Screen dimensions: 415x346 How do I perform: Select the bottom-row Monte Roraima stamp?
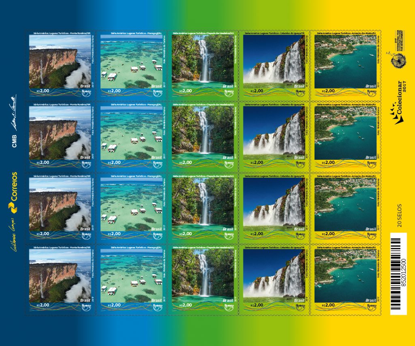(x=60, y=279)
